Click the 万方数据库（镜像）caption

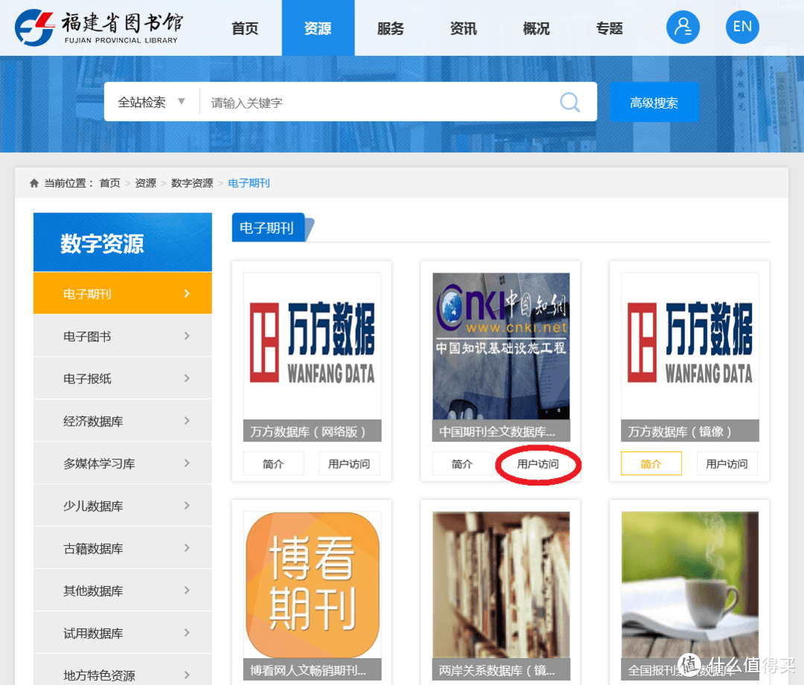coord(689,431)
